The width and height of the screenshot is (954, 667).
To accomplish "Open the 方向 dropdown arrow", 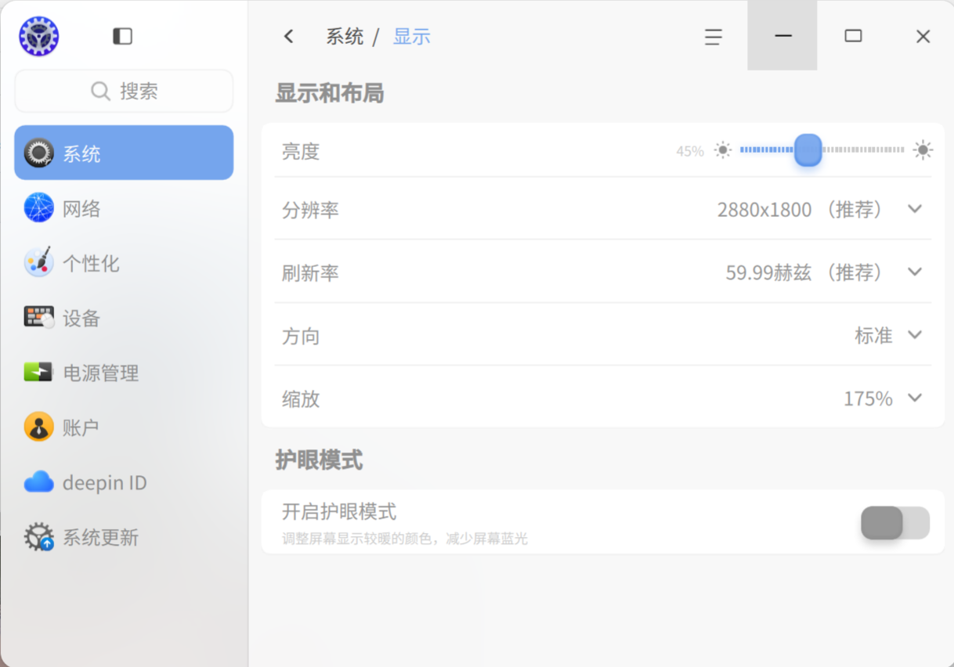I will pos(915,335).
